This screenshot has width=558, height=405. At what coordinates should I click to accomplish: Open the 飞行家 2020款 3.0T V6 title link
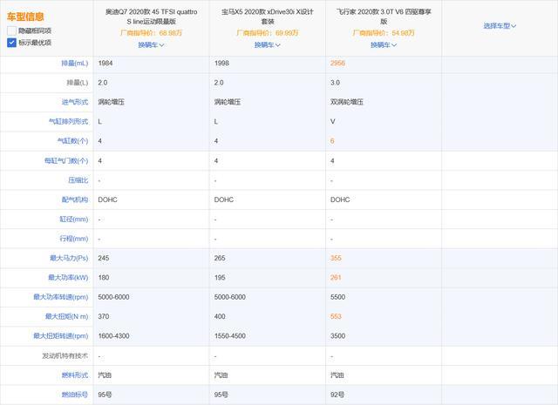(384, 17)
